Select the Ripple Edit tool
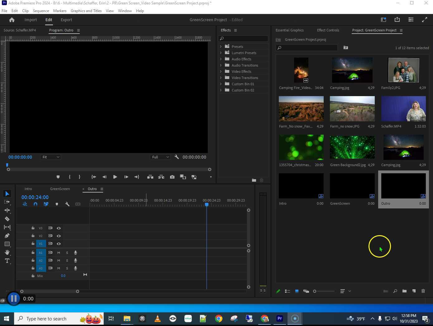This screenshot has width=433, height=326. pyautogui.click(x=7, y=210)
